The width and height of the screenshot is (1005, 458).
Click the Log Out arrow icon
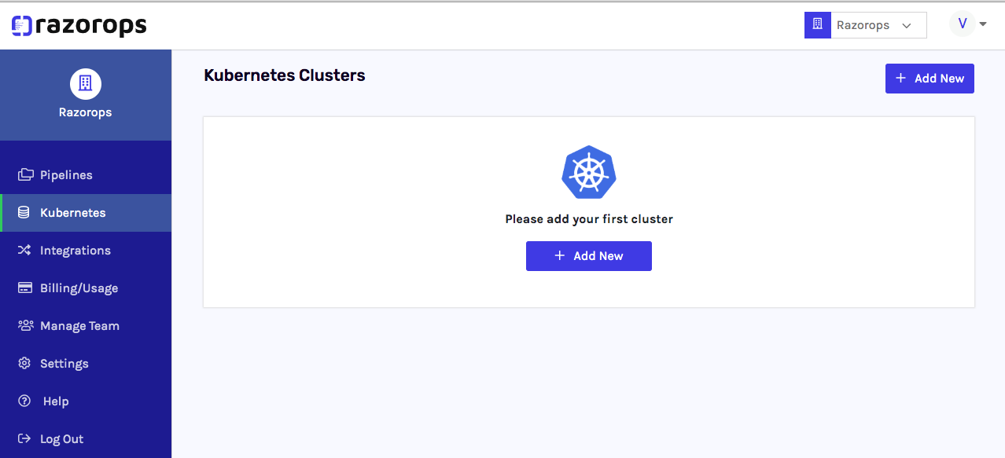(25, 438)
